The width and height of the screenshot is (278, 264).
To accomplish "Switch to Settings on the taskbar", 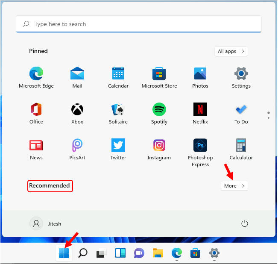I will point(214,253).
